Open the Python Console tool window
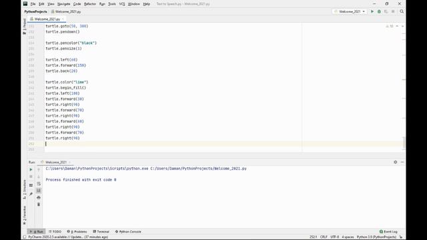The image size is (427, 240). pos(128,231)
